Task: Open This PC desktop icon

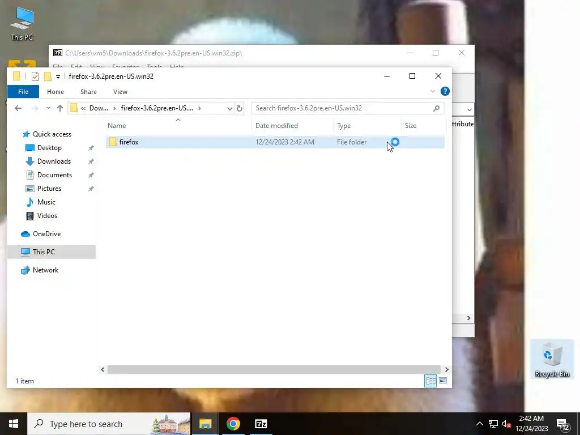Action: point(22,23)
